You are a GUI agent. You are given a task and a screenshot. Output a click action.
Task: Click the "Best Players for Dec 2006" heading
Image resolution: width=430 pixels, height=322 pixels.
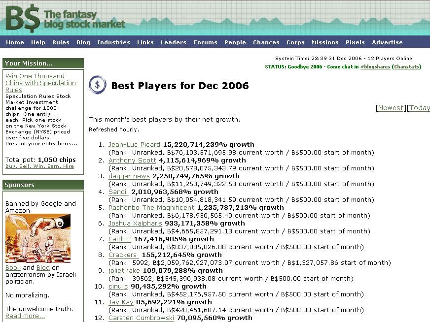tap(180, 86)
